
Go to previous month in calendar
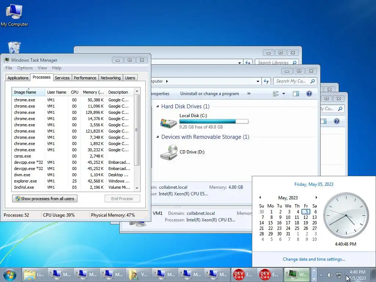[260, 198]
